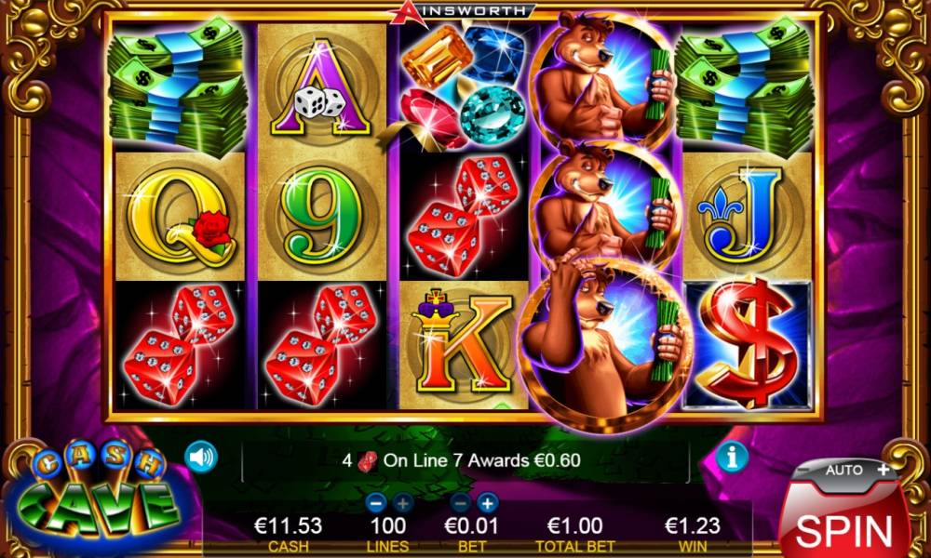
Task: Increase bet amount with plus button
Action: [488, 503]
